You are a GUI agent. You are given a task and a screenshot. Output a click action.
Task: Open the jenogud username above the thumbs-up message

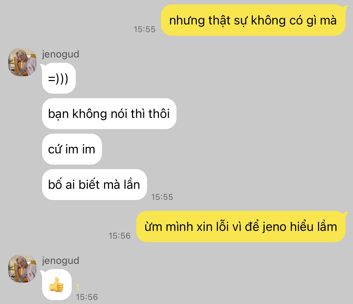tap(60, 261)
